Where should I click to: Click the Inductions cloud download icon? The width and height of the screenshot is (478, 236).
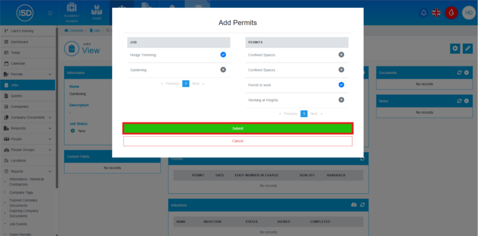[x=354, y=205]
